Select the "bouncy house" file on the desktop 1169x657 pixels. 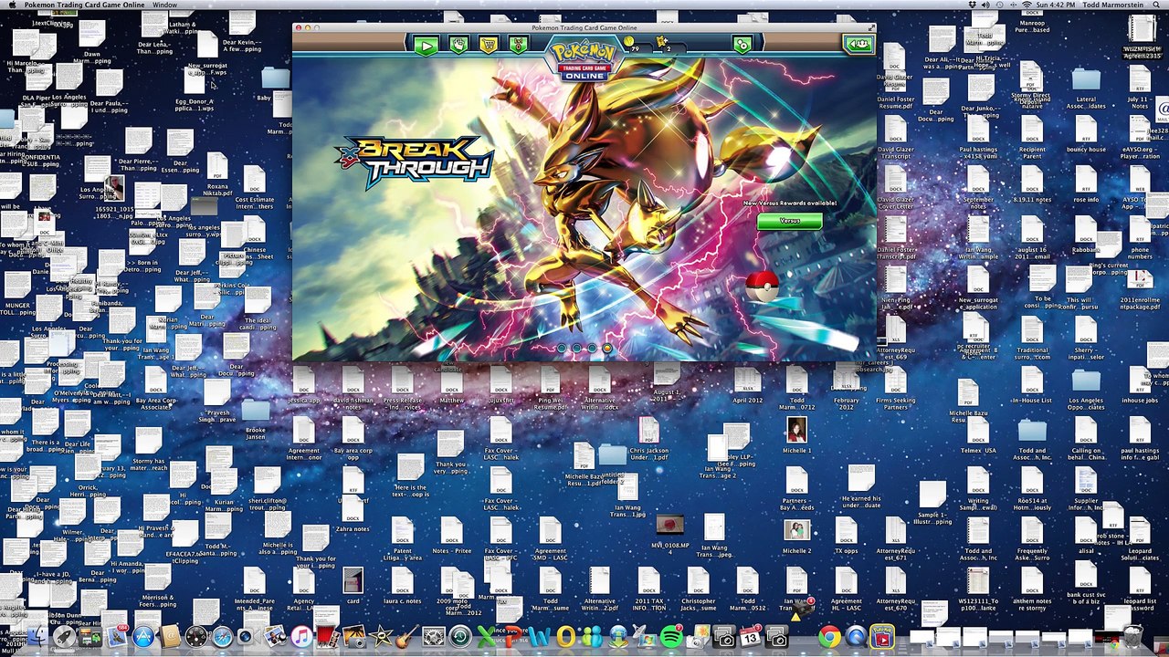(1086, 134)
